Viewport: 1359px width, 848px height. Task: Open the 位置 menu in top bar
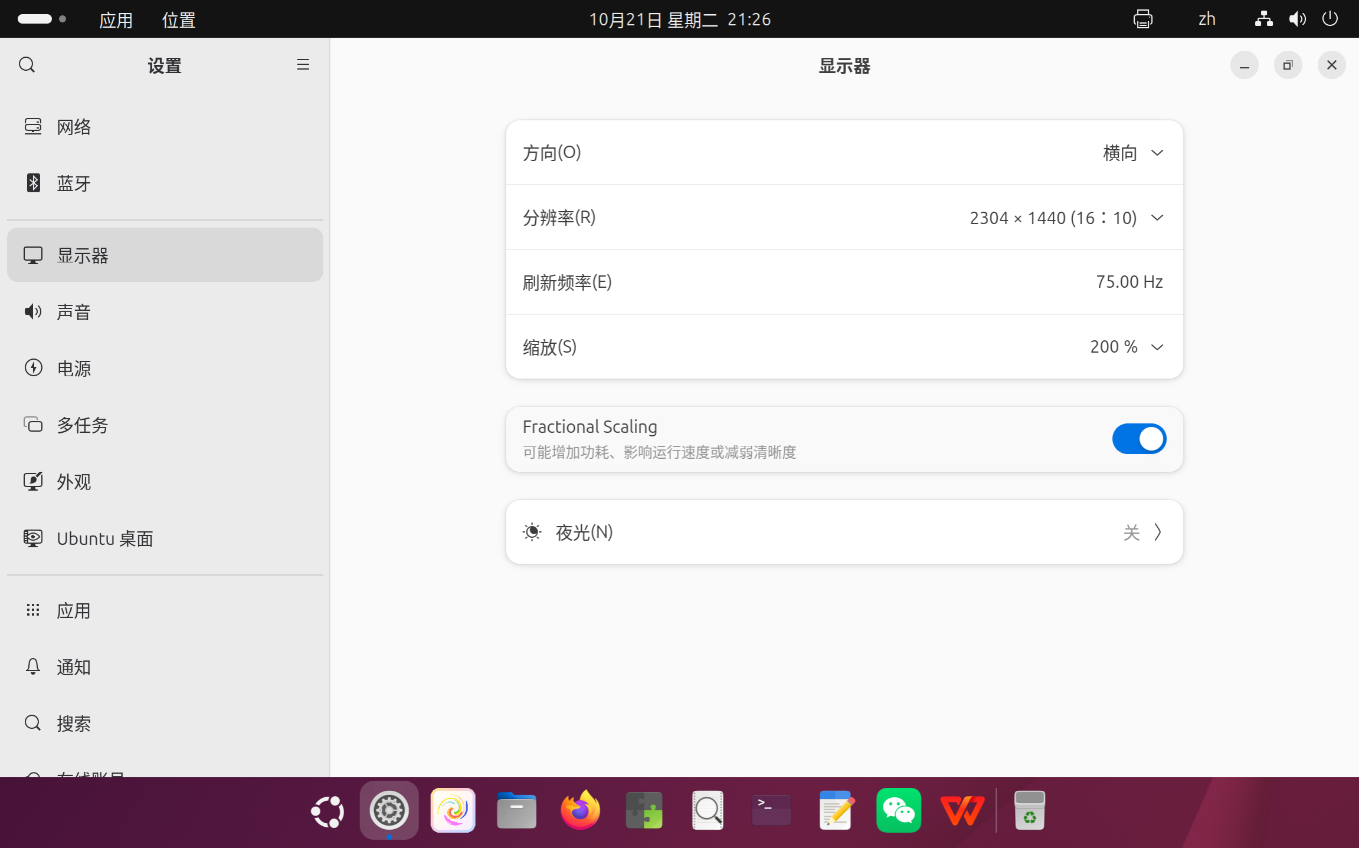178,20
